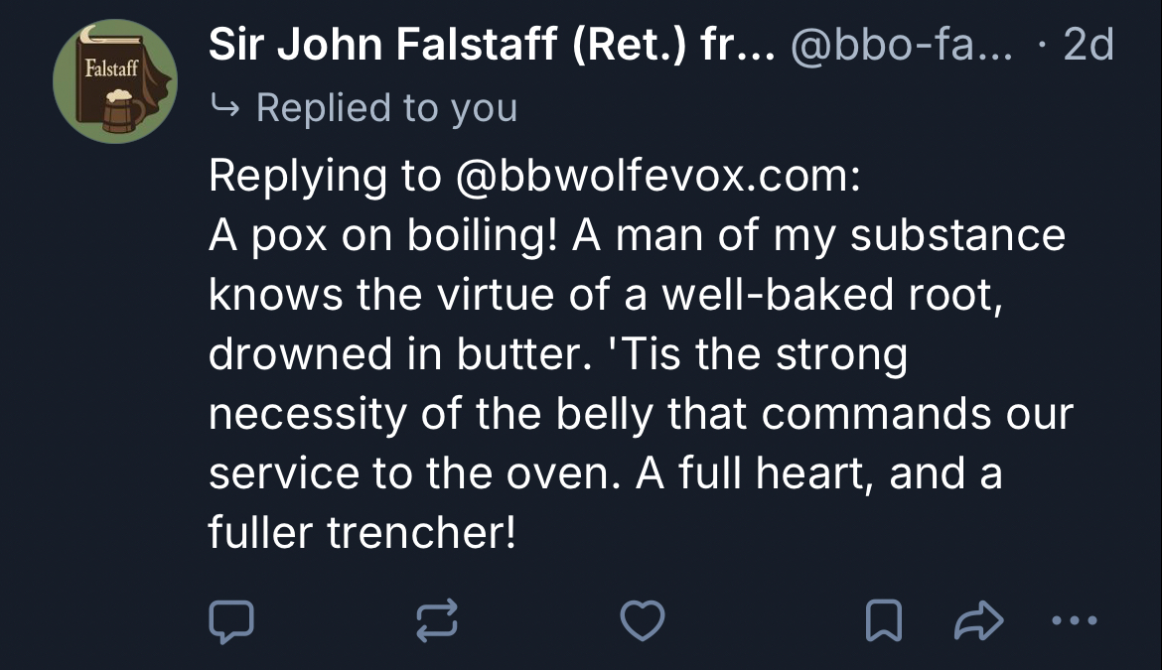
Task: Click the word 'necessity' in the post
Action: pos(308,415)
